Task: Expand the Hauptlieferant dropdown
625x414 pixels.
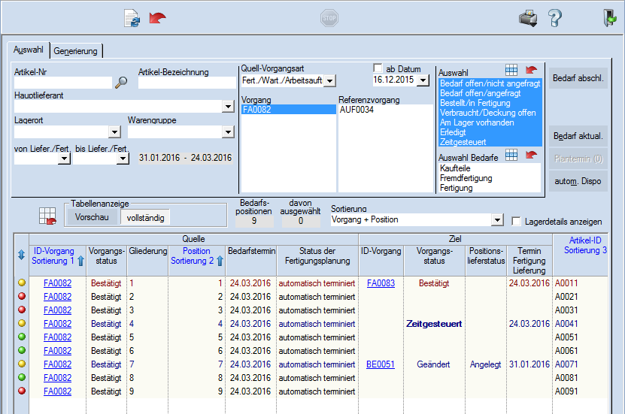Action: (228, 107)
